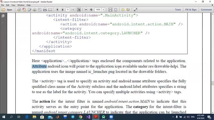The image size is (214, 120).
Task: Zoom out with the minus button
Action: [x=86, y=10]
